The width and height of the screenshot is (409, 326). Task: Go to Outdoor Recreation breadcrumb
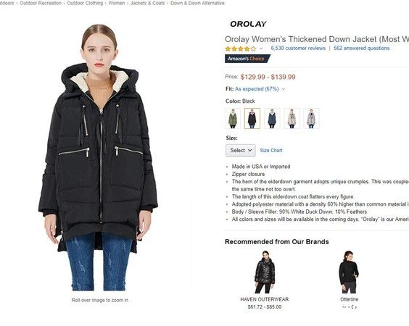tap(41, 3)
